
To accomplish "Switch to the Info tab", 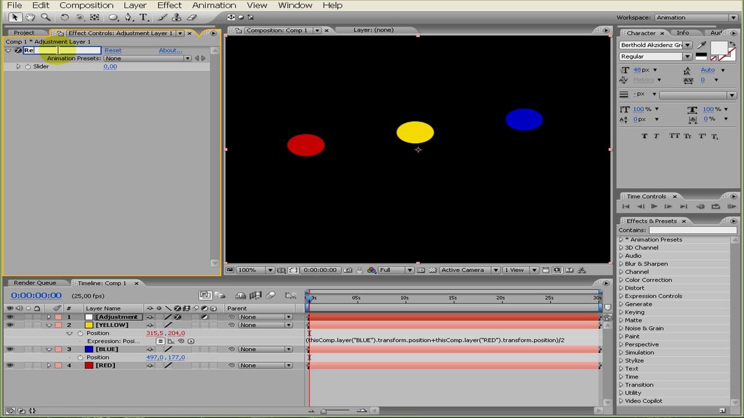I will (x=683, y=33).
